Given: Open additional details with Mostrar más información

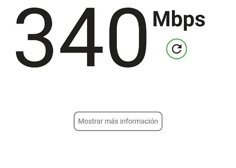Looking at the screenshot, I should coord(118,121).
